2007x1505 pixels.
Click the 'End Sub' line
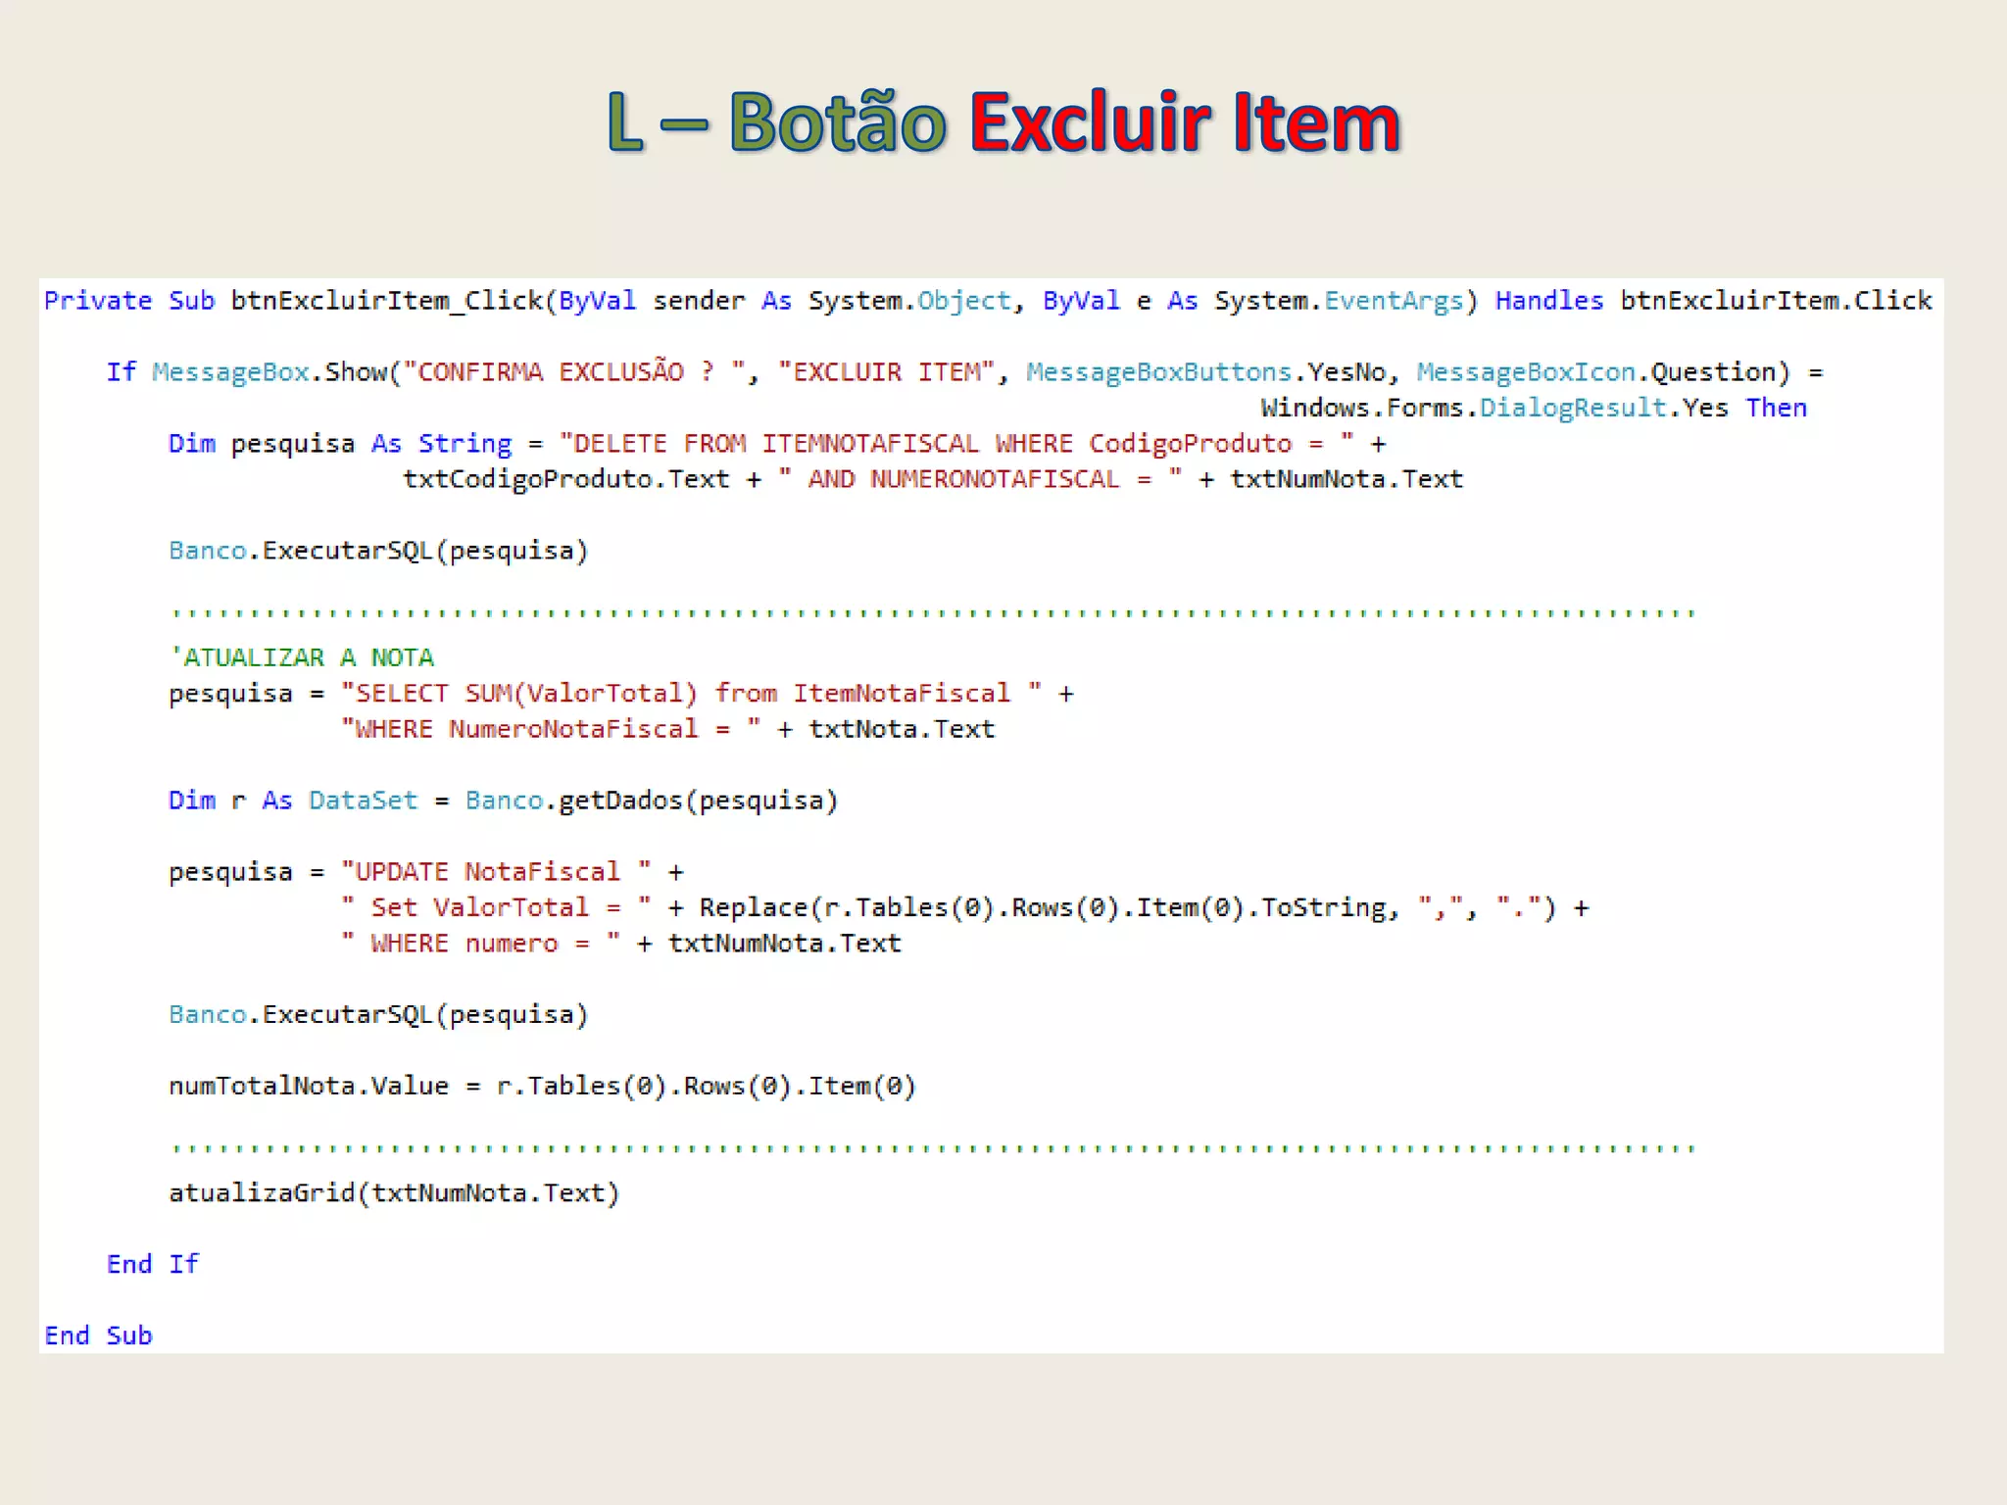pos(98,1335)
